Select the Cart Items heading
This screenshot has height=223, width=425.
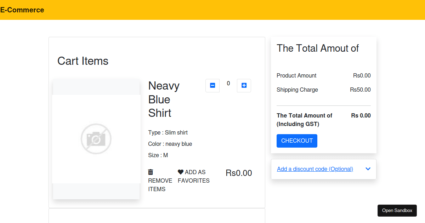coord(83,61)
